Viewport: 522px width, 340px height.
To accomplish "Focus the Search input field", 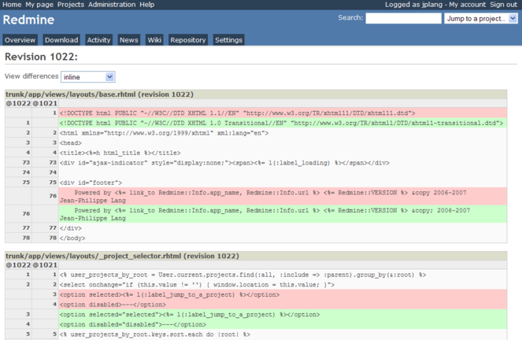I will [403, 18].
